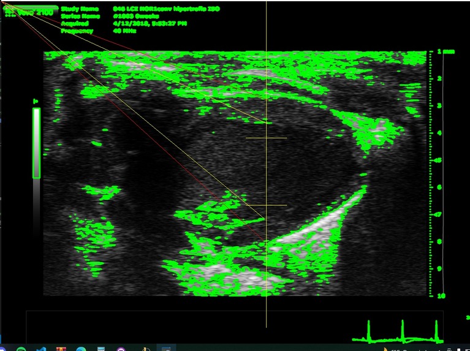Click the vertical grayscale dynamic range bar
The width and height of the screenshot is (470, 351).
pyautogui.click(x=36, y=143)
